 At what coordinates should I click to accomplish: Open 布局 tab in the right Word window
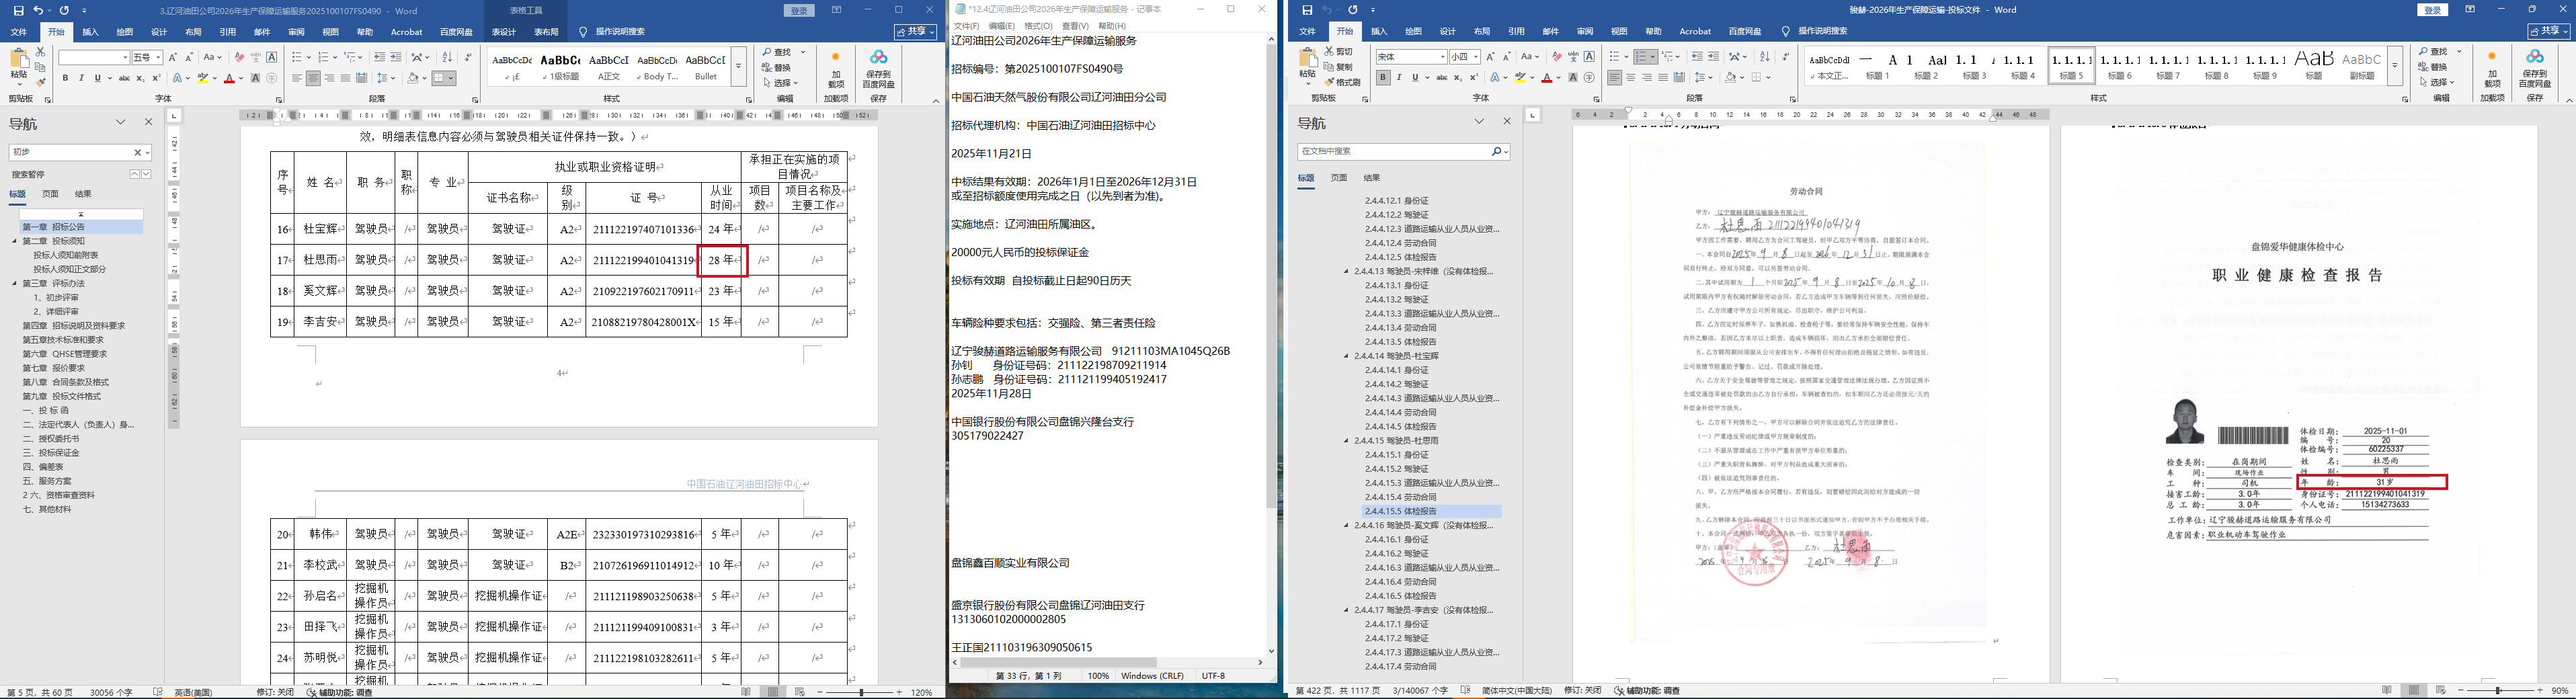1481,32
